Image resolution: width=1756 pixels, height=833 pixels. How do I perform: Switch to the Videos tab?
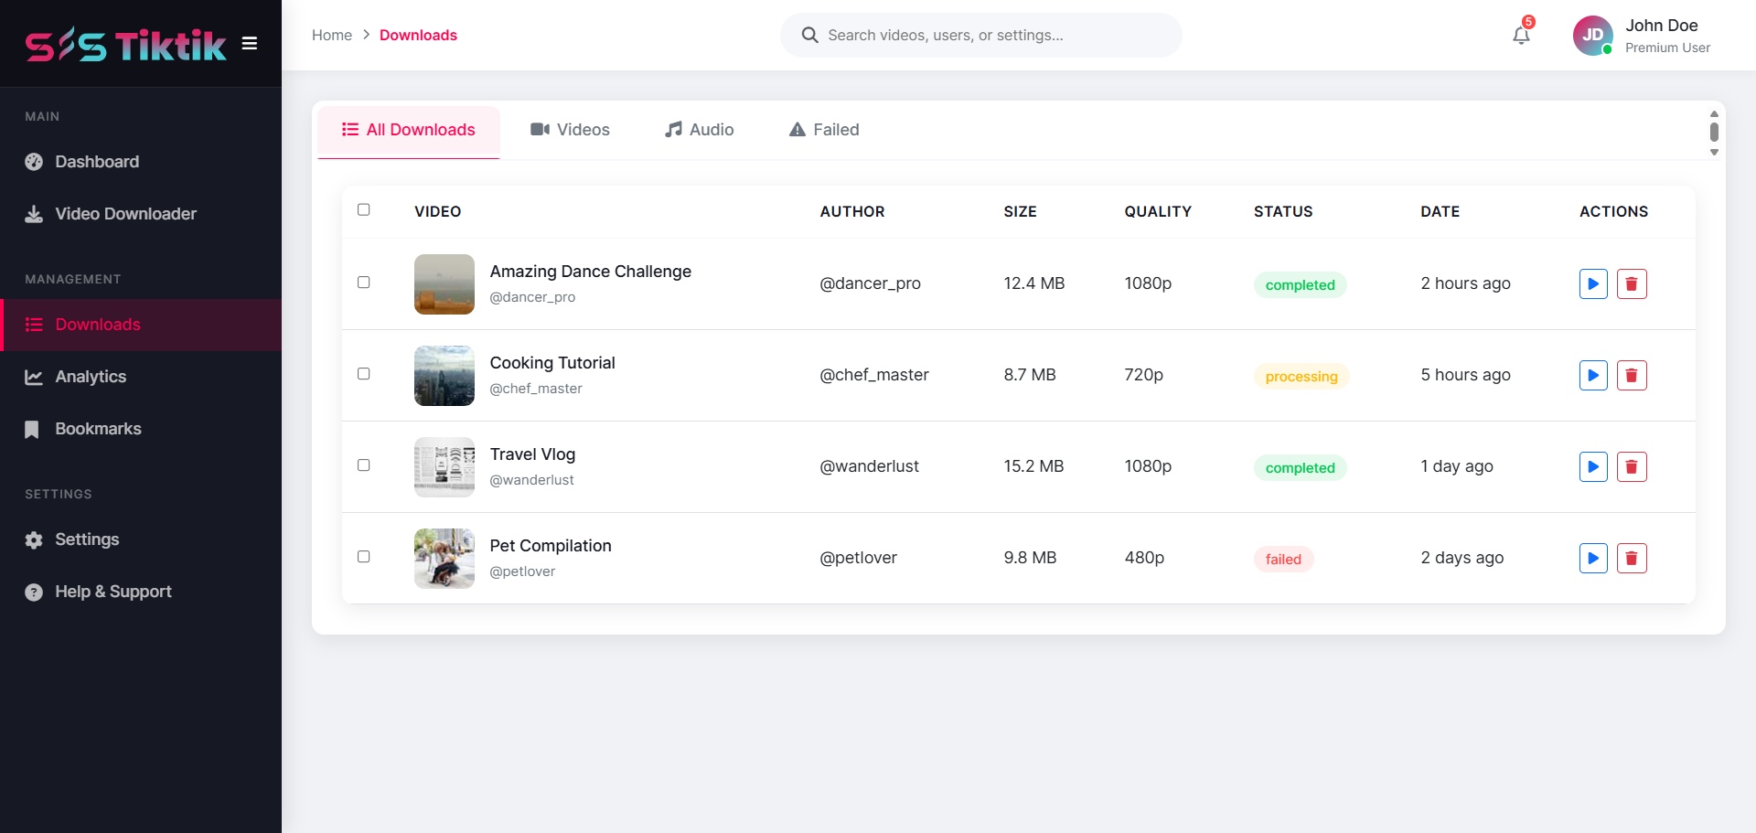click(569, 130)
